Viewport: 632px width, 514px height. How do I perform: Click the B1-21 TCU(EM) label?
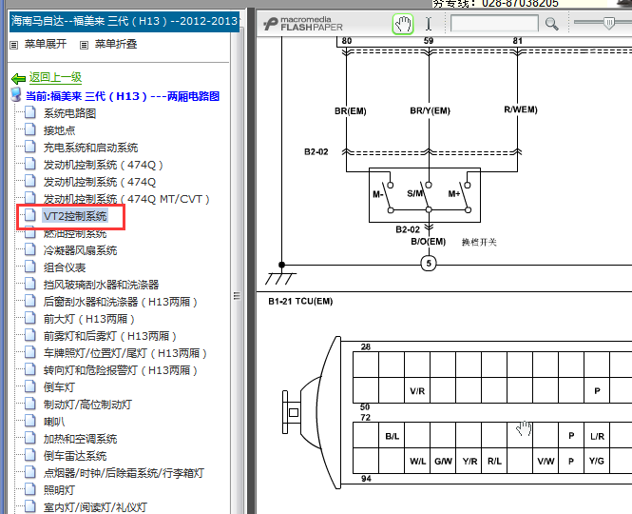coord(300,301)
